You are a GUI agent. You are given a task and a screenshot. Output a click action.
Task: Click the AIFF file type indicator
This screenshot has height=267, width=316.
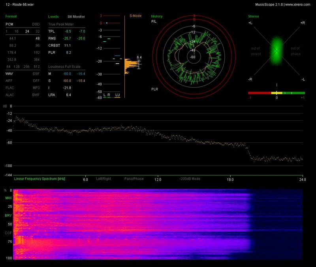[x=9, y=81]
